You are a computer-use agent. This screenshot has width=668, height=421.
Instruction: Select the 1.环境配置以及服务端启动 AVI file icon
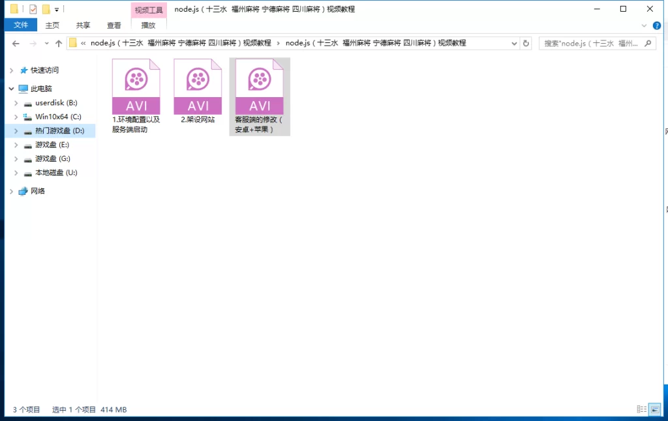click(x=135, y=85)
